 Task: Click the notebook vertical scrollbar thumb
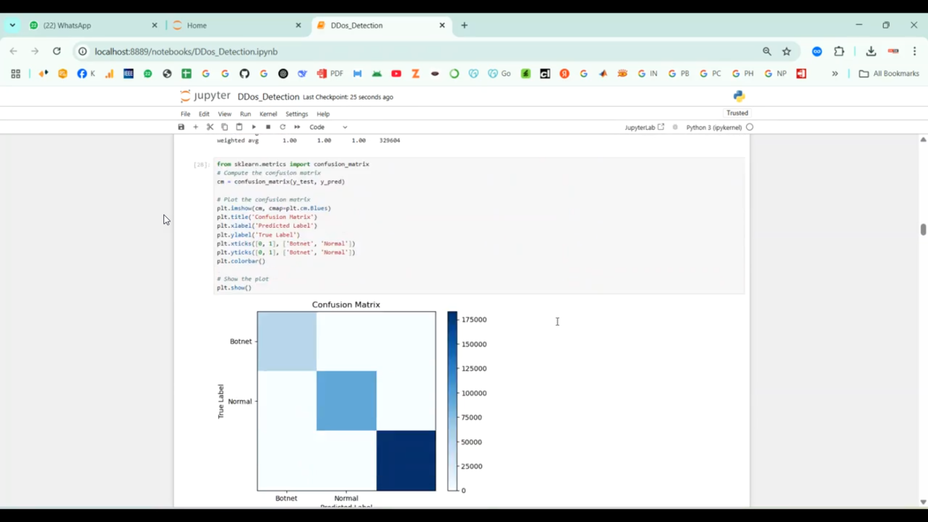[923, 229]
